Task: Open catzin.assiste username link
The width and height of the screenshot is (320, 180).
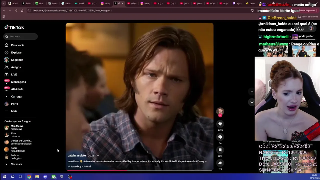Action: click(76, 155)
